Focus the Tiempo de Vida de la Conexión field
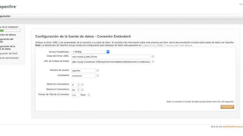This screenshot has width=243, height=136. tap(76, 95)
